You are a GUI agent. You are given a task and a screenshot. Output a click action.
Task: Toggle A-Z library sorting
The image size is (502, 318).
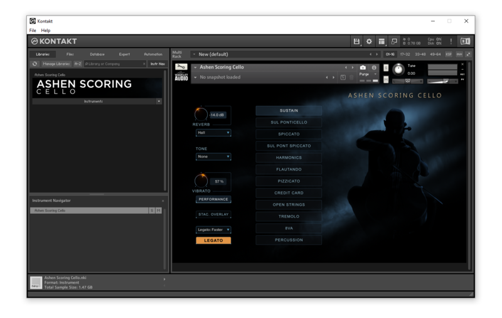(77, 64)
